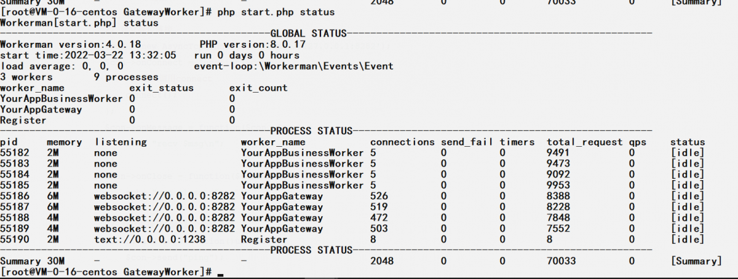Select pid 55182
Screen dimensions: 738x279
[15, 152]
